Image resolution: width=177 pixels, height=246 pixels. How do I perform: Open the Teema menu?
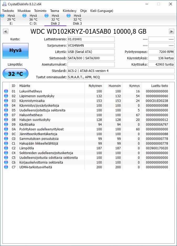pyautogui.click(x=55, y=11)
